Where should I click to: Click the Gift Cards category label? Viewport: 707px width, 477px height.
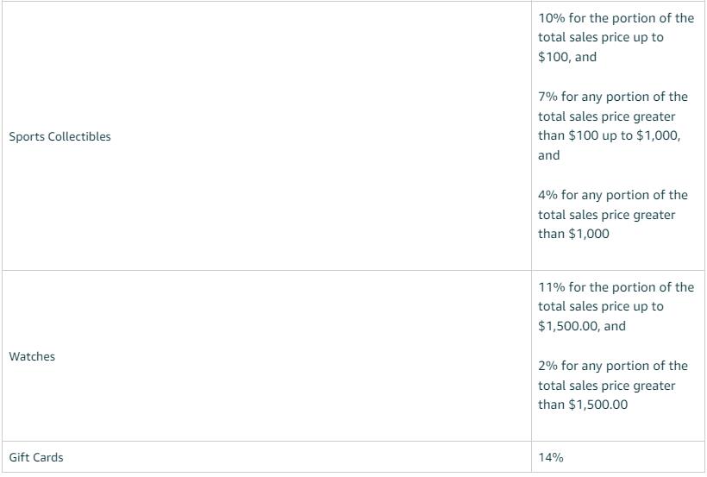click(x=36, y=457)
